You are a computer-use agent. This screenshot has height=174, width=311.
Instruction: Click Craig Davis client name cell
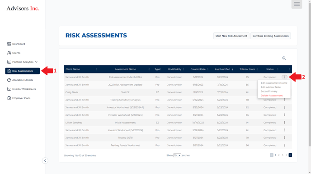click(71, 92)
